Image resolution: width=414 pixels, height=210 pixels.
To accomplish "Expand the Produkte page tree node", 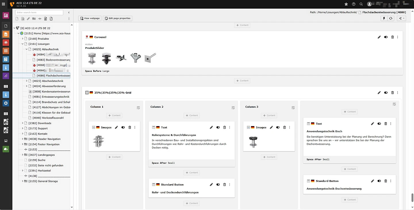I will (x=23, y=39).
